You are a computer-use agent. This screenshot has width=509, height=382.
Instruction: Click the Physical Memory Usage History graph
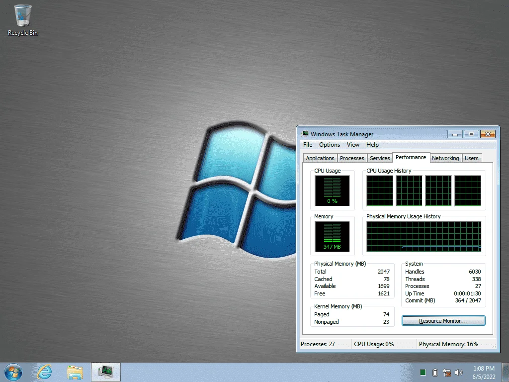coord(424,236)
